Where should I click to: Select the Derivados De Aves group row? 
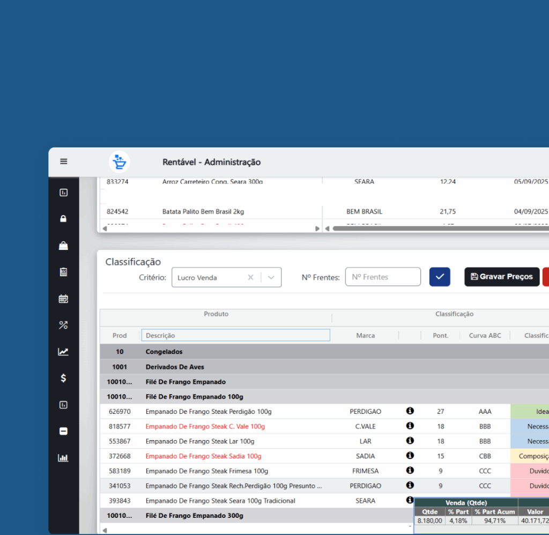click(175, 367)
